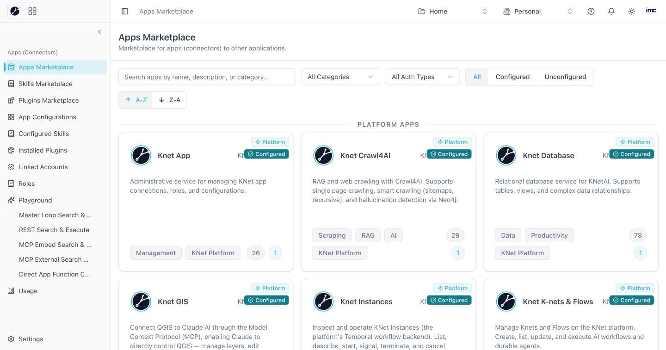Click the Linked Accounts sidebar icon
This screenshot has width=666, height=350.
pyautogui.click(x=11, y=167)
